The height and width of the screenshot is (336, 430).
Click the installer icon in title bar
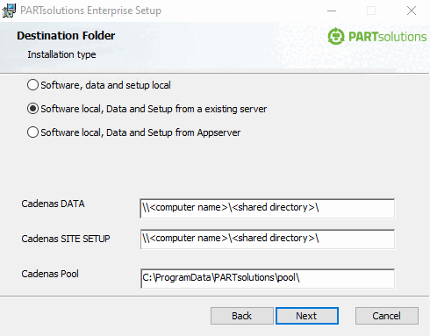tap(9, 11)
